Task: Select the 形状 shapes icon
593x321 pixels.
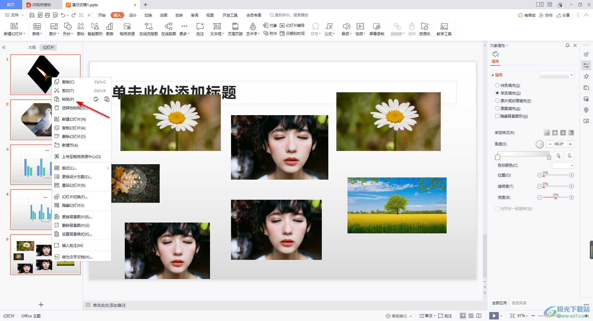Action: pos(68,26)
